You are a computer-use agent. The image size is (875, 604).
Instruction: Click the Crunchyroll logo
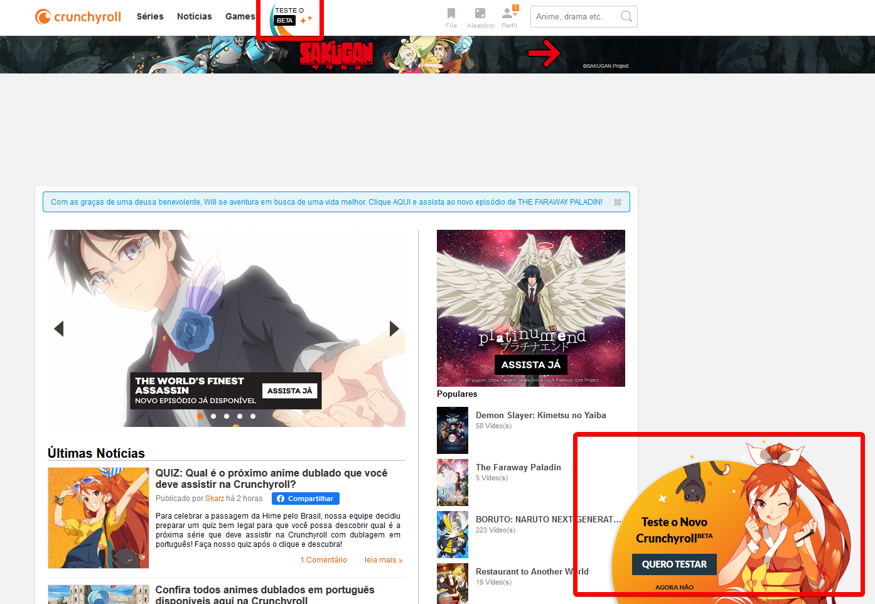(x=78, y=16)
